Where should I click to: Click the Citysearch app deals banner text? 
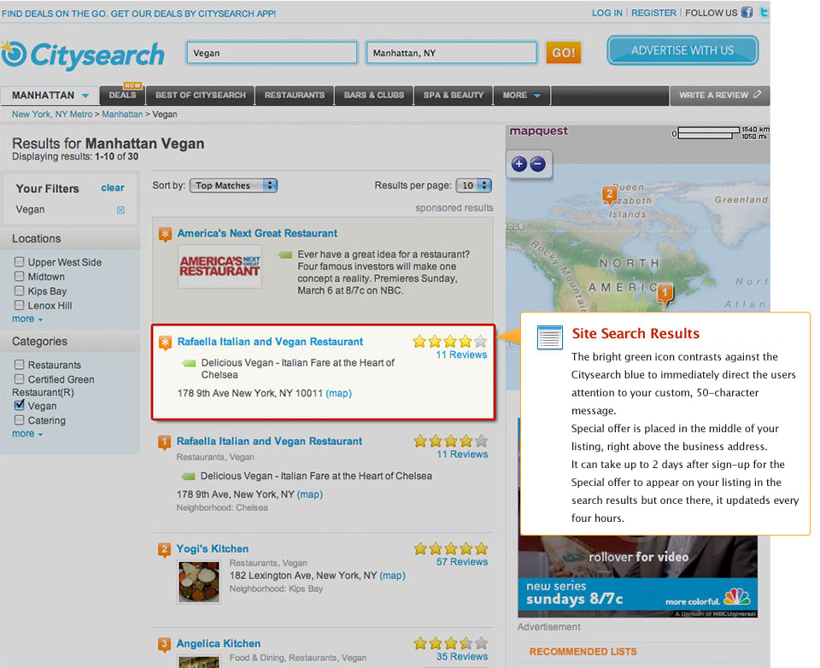point(138,14)
